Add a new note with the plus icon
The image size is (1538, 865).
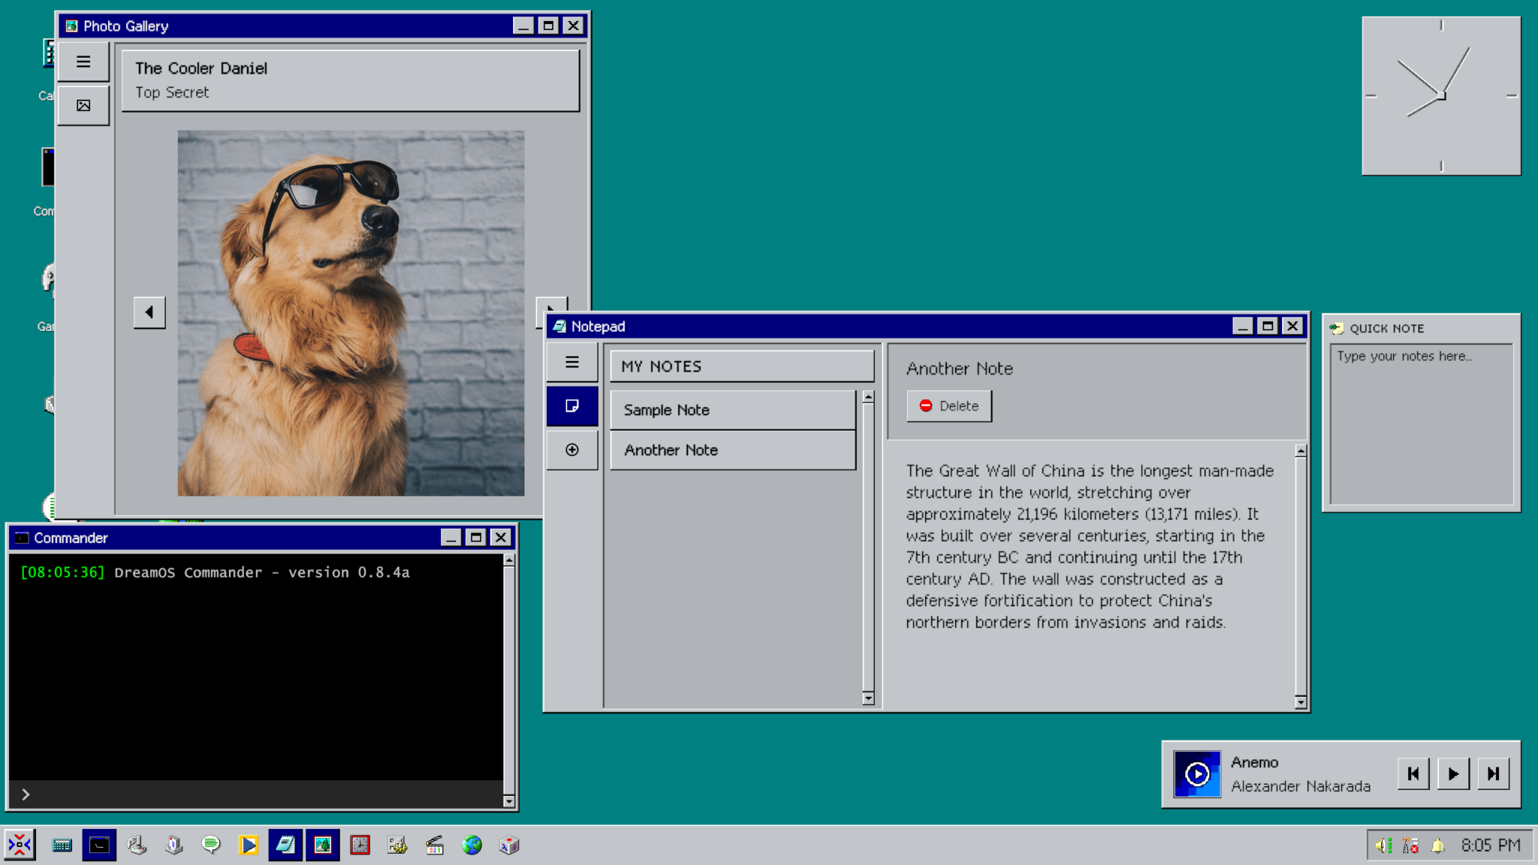click(x=571, y=449)
